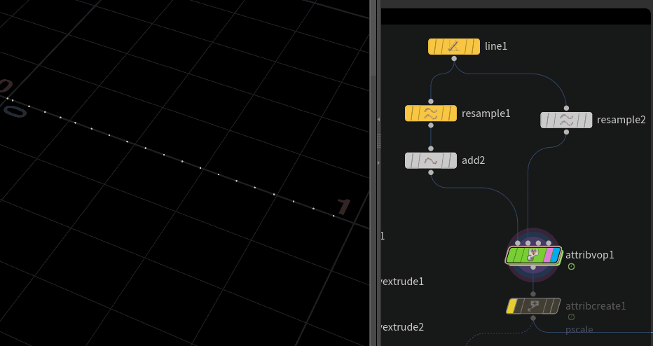
Task: Toggle the blue display flag on attribvop1
Action: [556, 255]
